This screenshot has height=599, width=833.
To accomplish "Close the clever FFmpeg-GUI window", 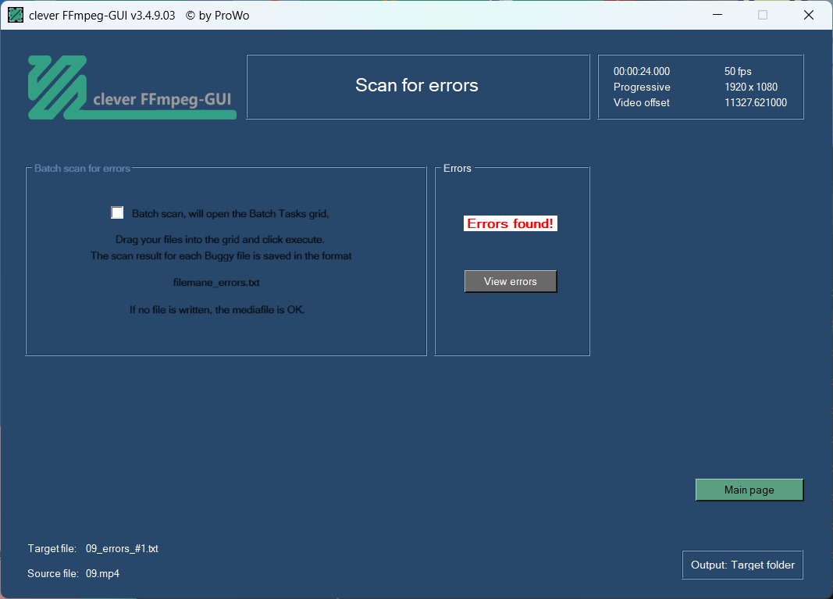I will pyautogui.click(x=809, y=15).
